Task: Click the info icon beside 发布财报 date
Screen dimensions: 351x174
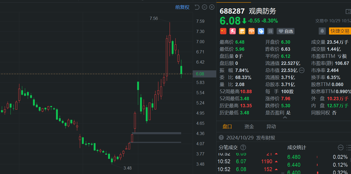Action: (x=221, y=138)
